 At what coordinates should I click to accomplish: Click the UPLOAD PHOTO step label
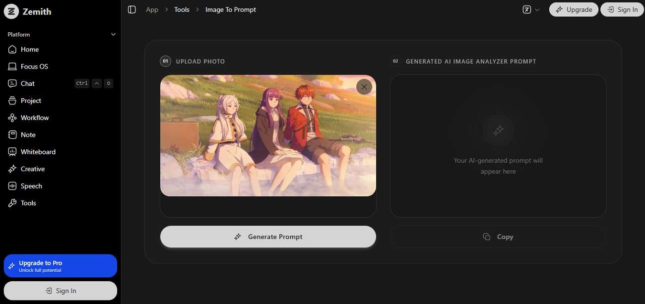(x=200, y=61)
